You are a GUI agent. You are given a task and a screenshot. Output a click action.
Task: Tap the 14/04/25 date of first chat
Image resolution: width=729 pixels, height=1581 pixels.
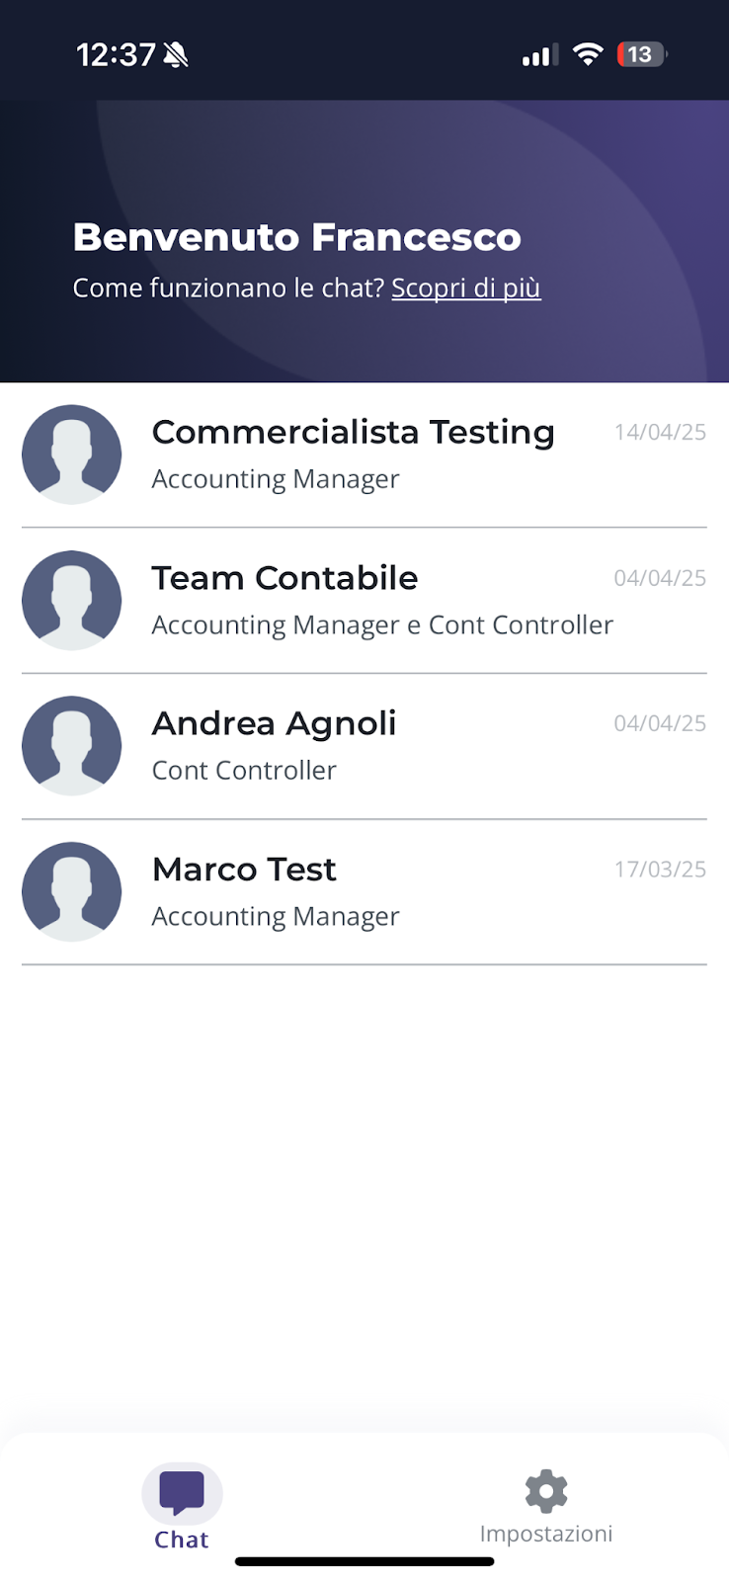(660, 432)
